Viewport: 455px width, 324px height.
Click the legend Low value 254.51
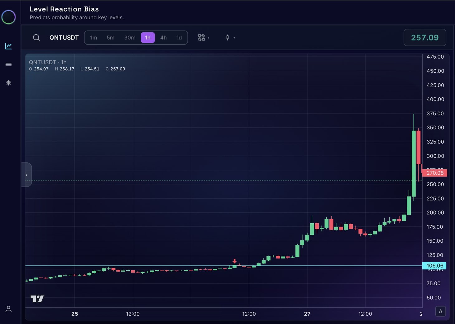click(x=92, y=69)
